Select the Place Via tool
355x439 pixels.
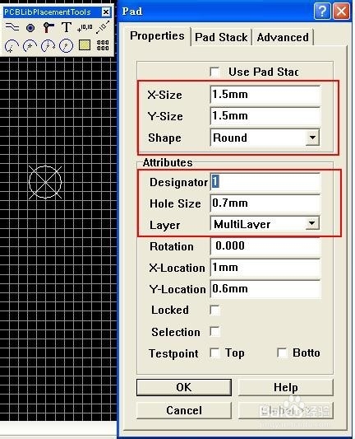48,27
